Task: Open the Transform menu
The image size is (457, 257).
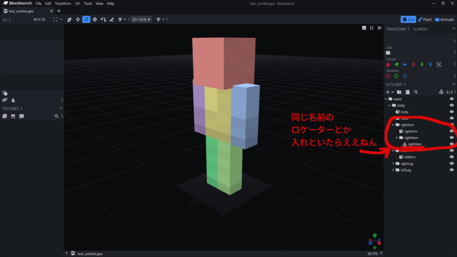Action: [63, 4]
